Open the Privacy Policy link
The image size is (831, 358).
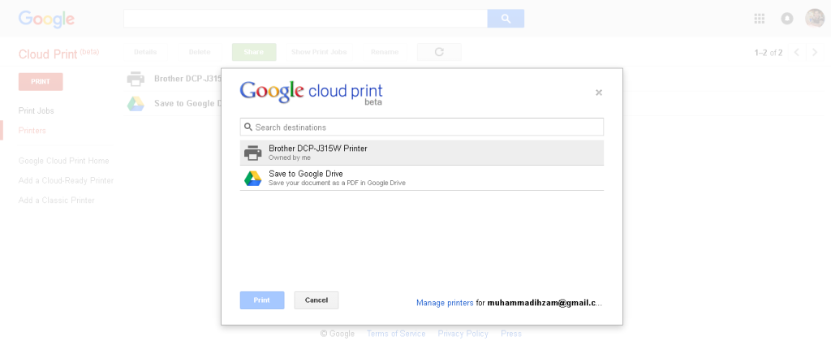[463, 334]
